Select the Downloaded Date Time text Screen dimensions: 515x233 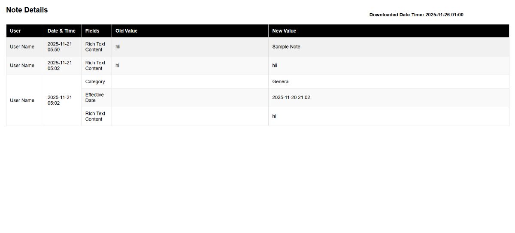[x=416, y=15]
